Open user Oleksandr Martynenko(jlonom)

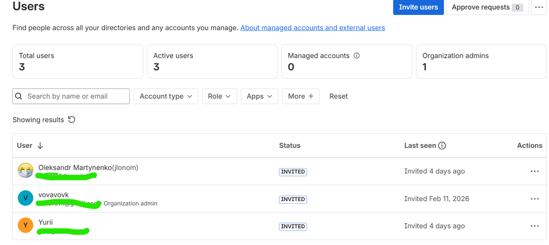(88, 168)
